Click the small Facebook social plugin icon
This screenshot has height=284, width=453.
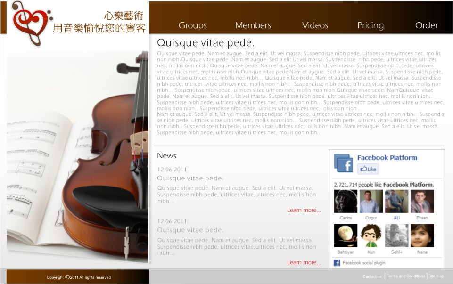coord(337,263)
